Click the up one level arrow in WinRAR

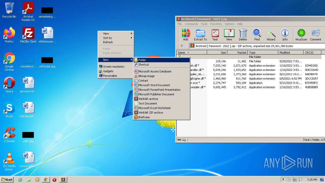182,46
